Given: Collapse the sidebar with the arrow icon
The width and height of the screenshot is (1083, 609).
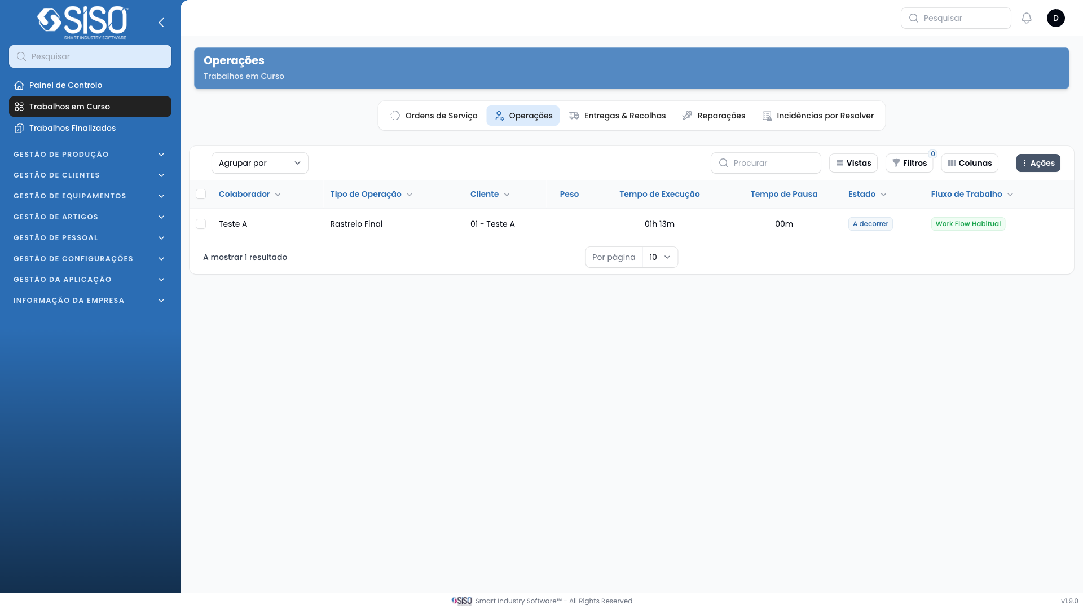Looking at the screenshot, I should coord(161,23).
